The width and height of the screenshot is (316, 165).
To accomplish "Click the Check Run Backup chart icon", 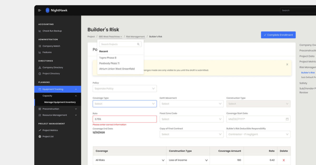I will coord(40,31).
